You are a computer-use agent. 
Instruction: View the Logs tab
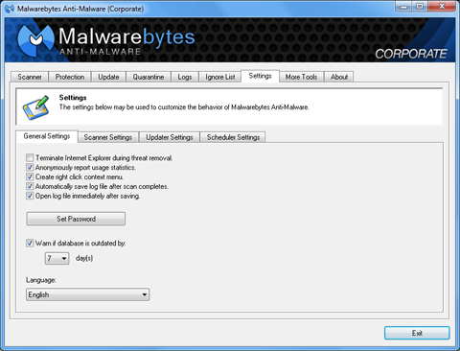pyautogui.click(x=185, y=77)
